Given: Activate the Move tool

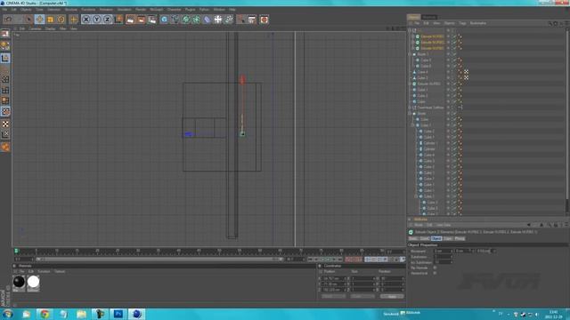Looking at the screenshot, I should click(39, 20).
